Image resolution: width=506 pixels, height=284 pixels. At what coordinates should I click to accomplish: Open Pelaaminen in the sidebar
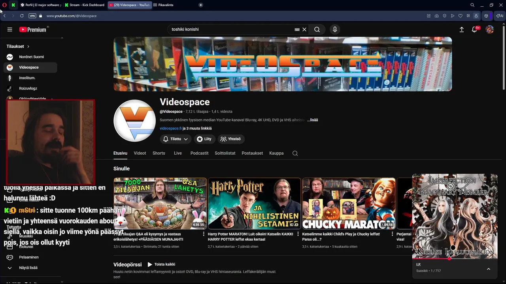[x=30, y=257]
